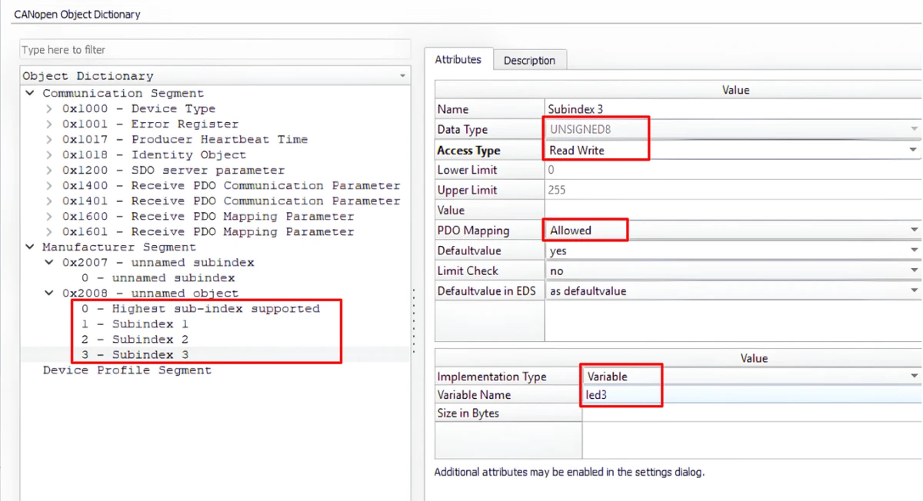Select 0x1001 - Error Register
This screenshot has width=923, height=501.
(x=150, y=124)
